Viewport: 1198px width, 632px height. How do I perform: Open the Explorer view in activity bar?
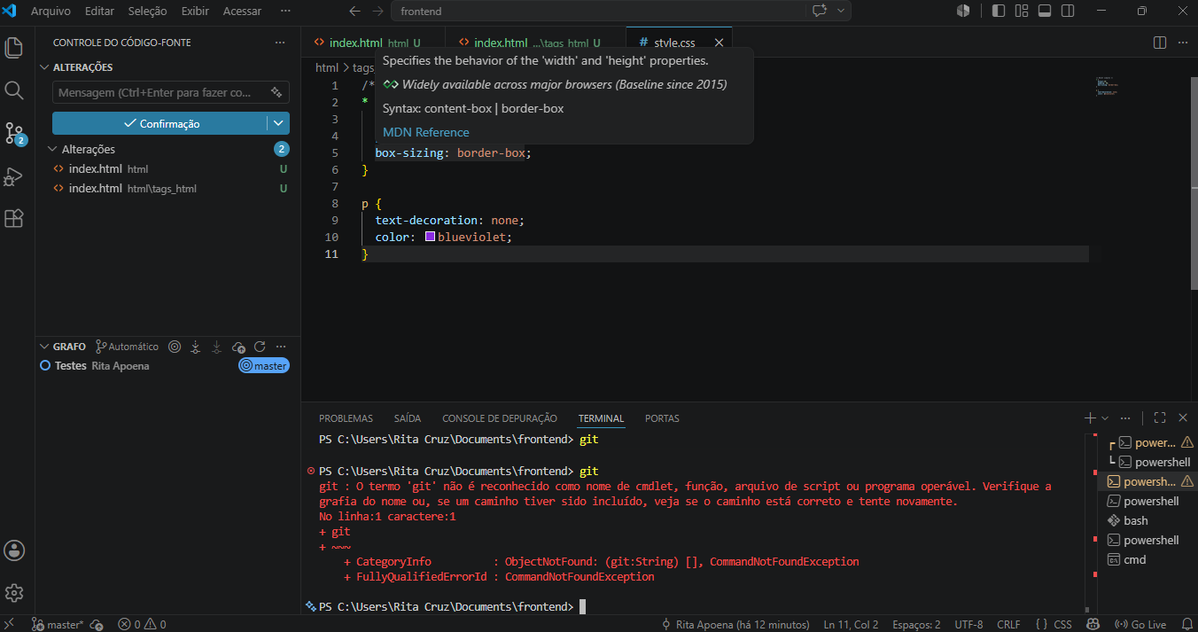click(14, 47)
